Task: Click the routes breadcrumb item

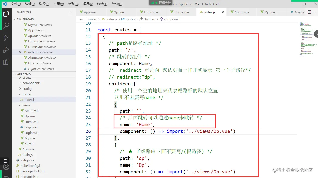Action: point(130,19)
